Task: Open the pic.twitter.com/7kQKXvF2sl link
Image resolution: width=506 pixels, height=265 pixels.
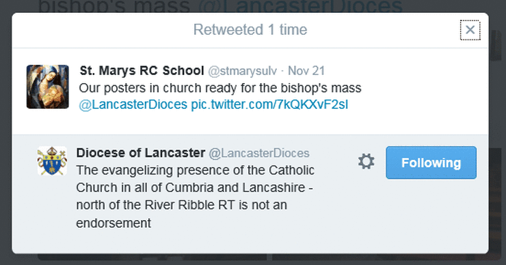Action: (x=269, y=105)
